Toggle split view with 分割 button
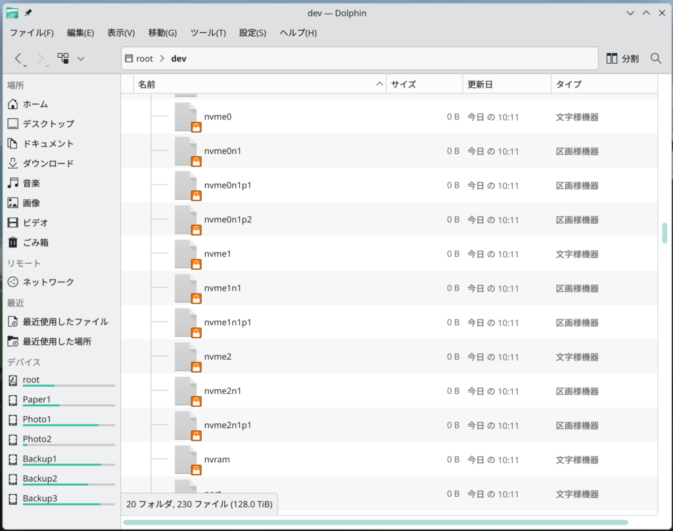Viewport: 673px width, 531px height. [622, 58]
